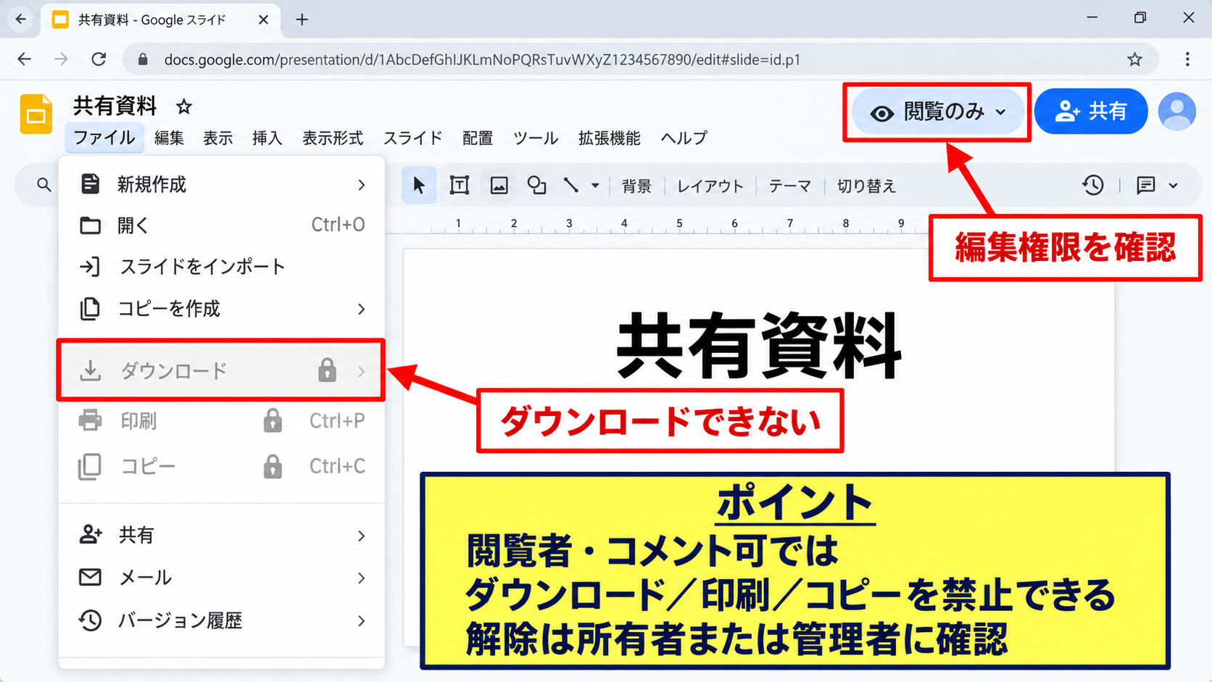Open the 挿入 menu
The height and width of the screenshot is (682, 1212).
267,138
